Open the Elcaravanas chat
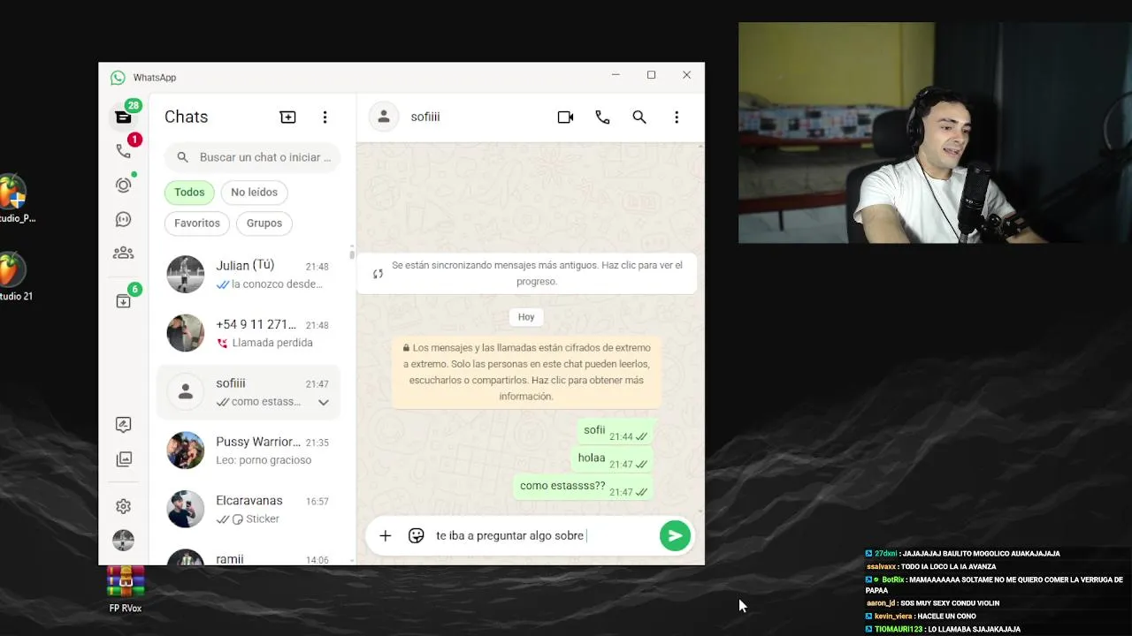The width and height of the screenshot is (1132, 636). pos(249,510)
